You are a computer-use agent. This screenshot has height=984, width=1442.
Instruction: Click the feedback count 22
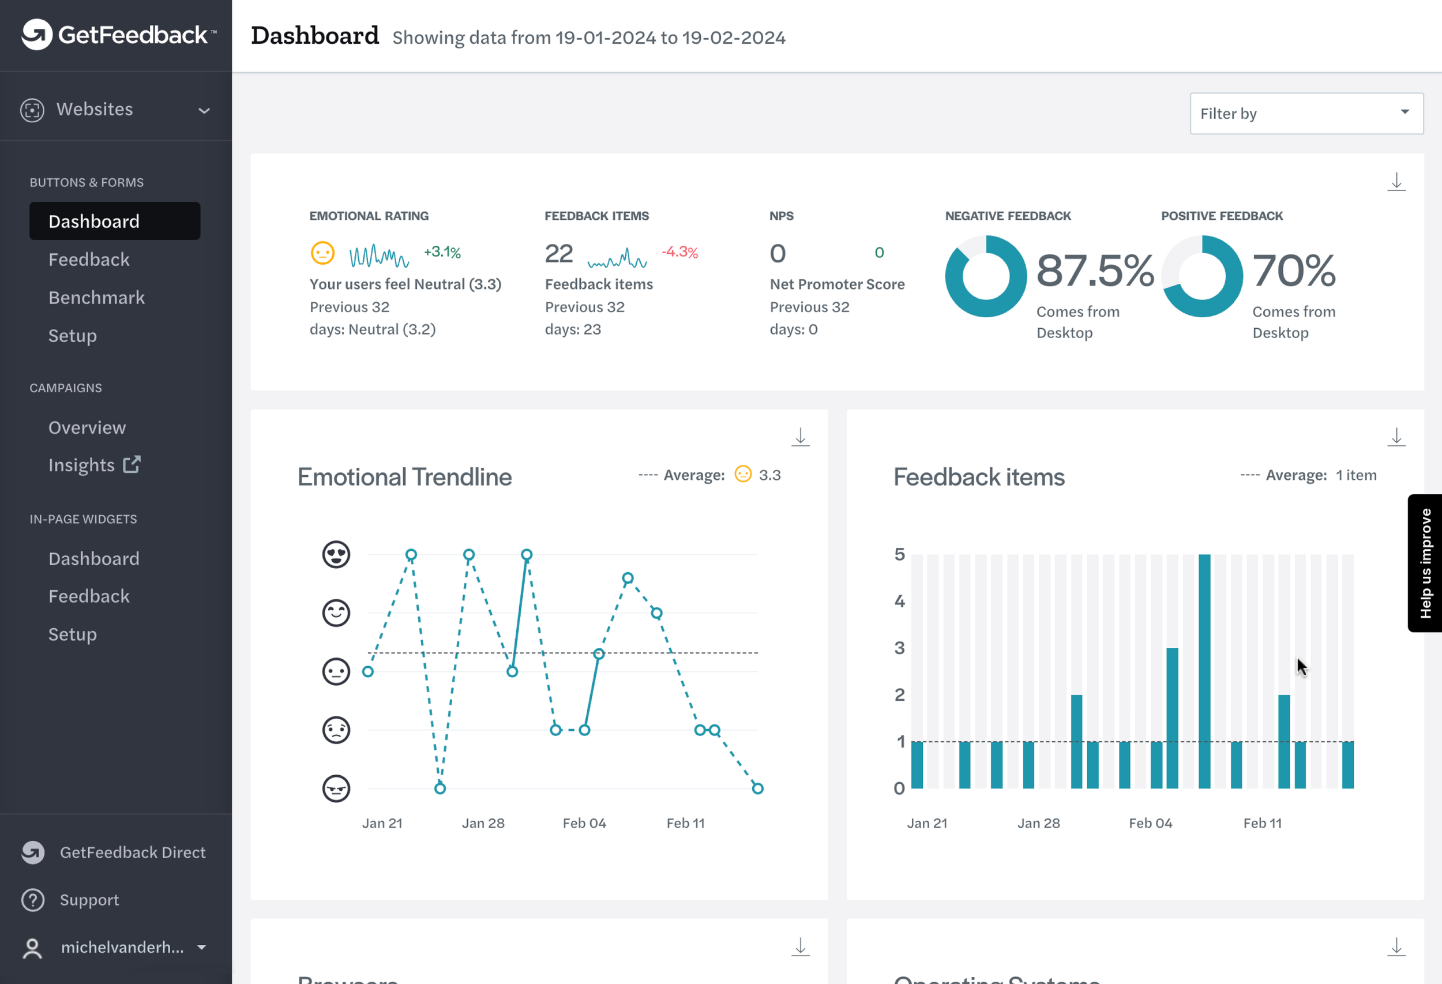pos(558,253)
